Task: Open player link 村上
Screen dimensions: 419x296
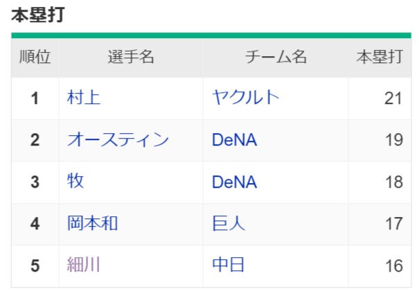Action: click(84, 98)
